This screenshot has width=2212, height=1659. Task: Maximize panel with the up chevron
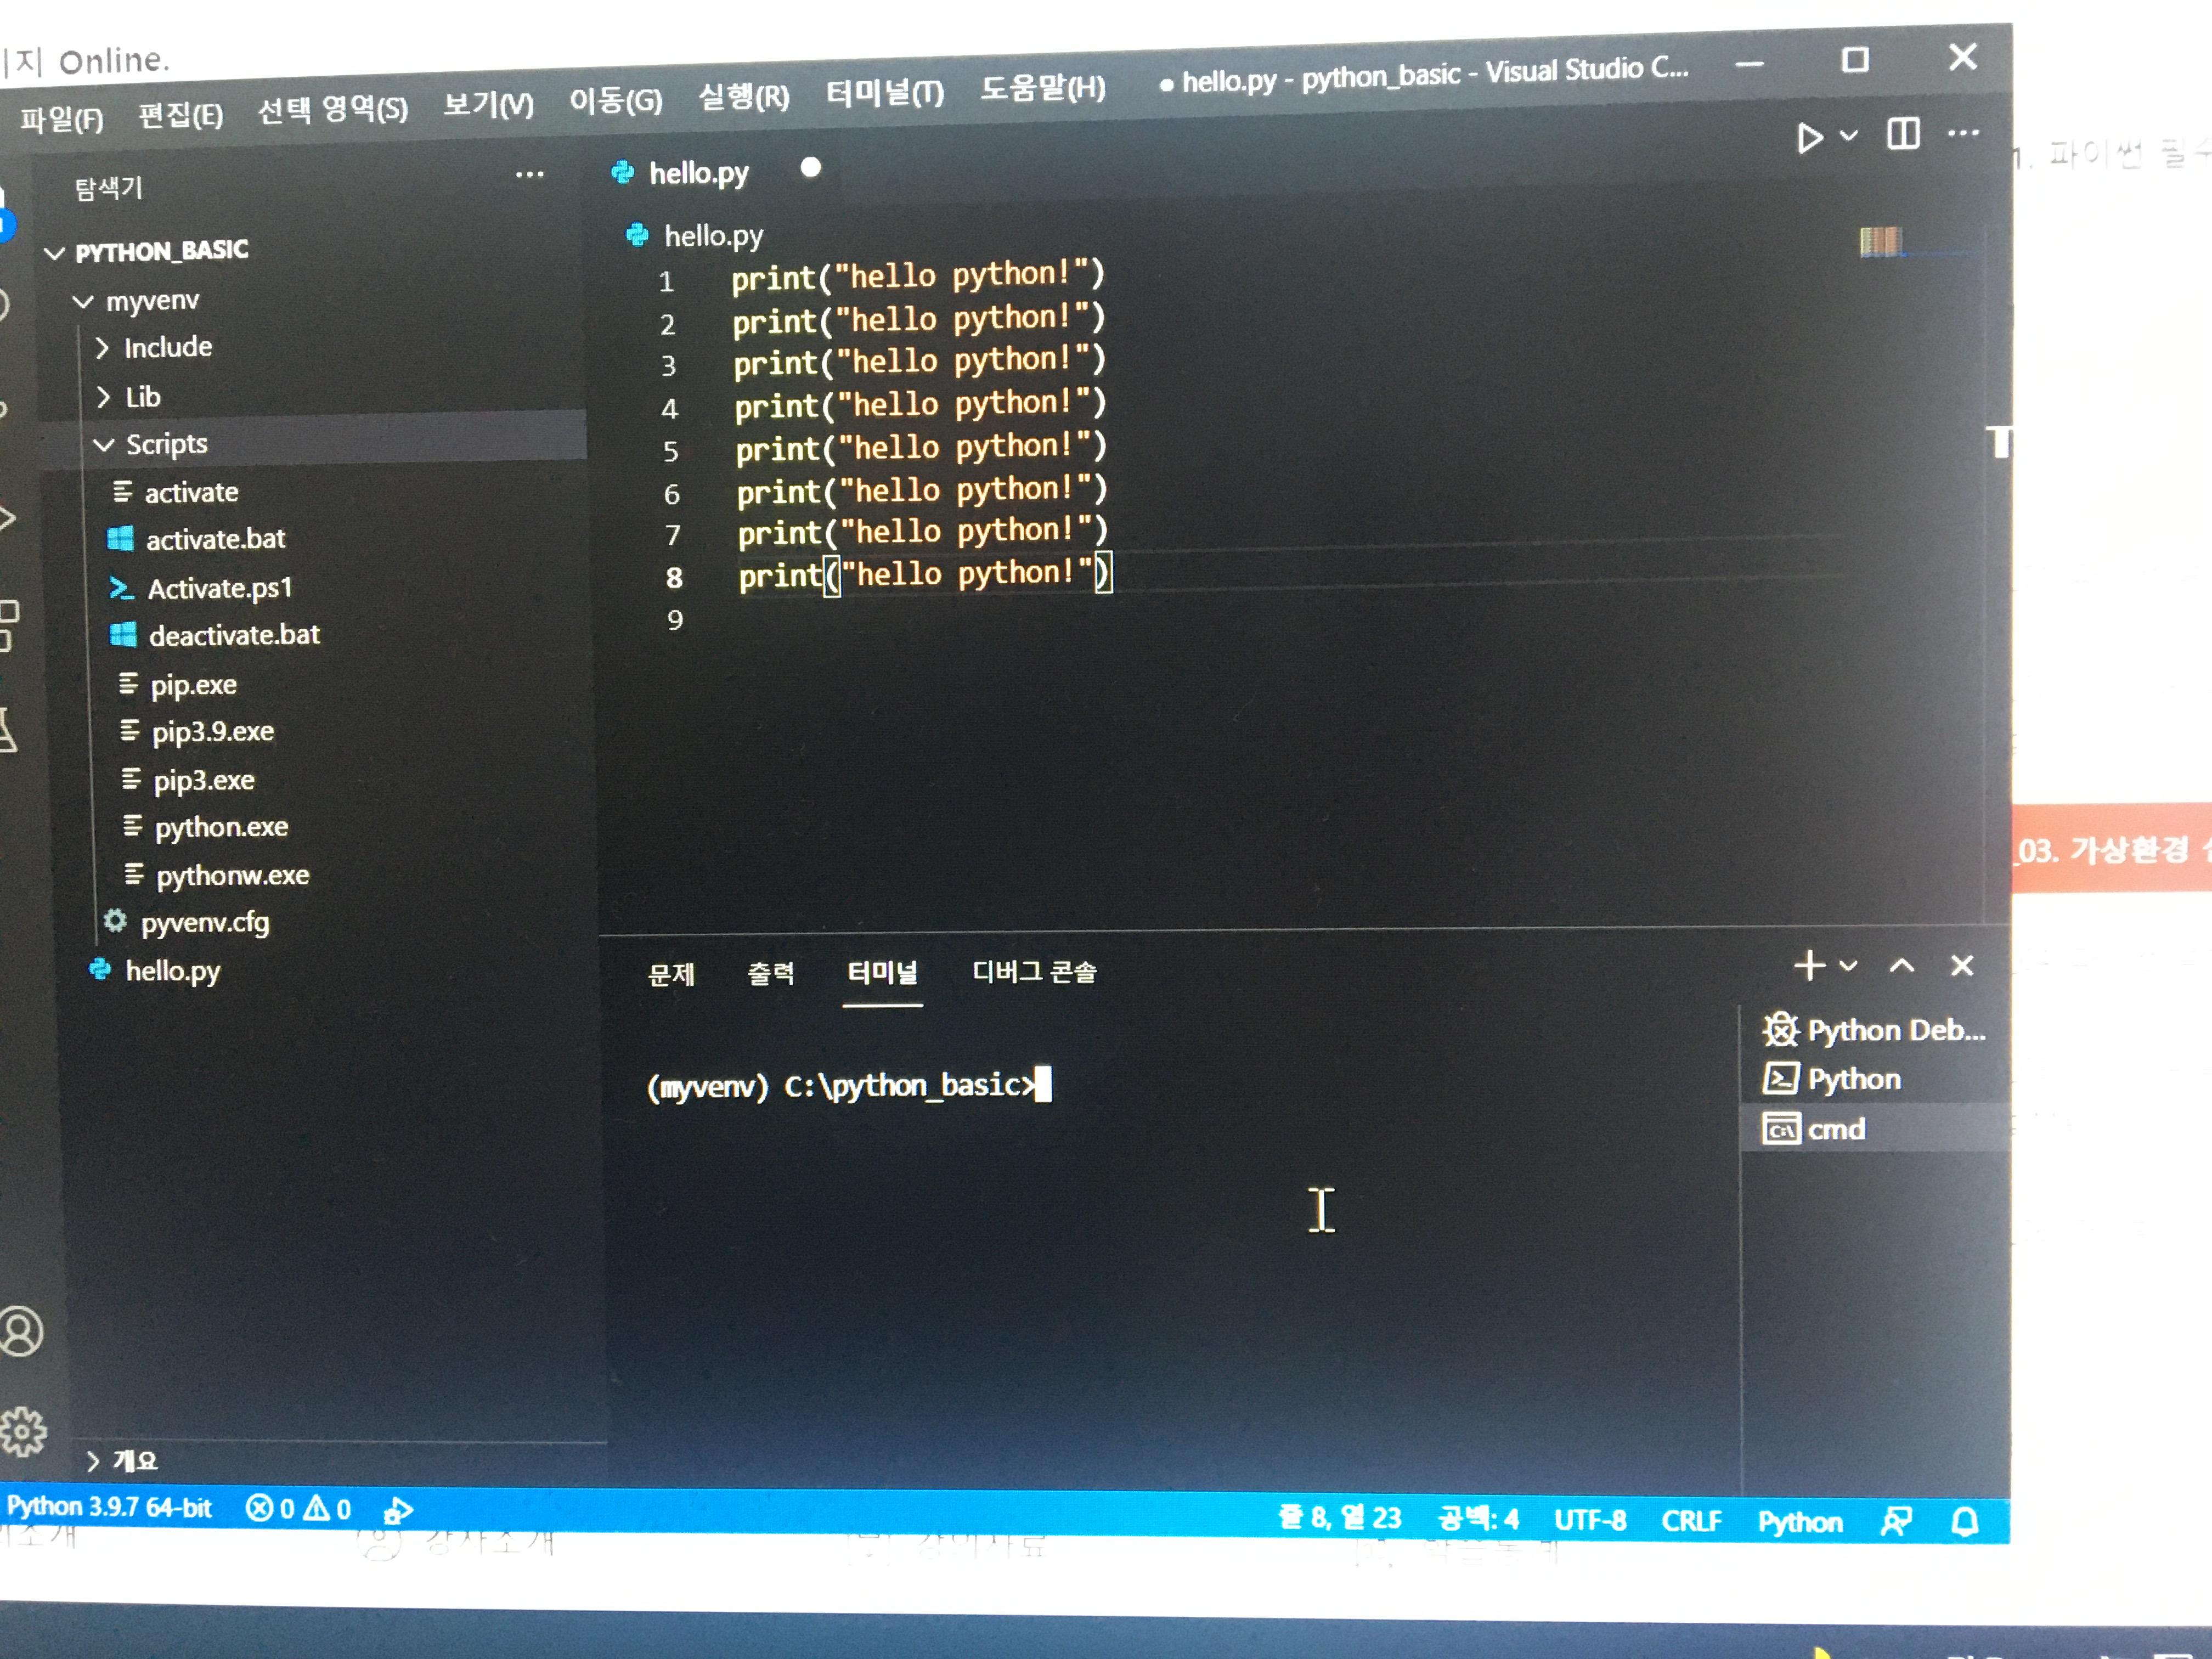coord(1902,965)
